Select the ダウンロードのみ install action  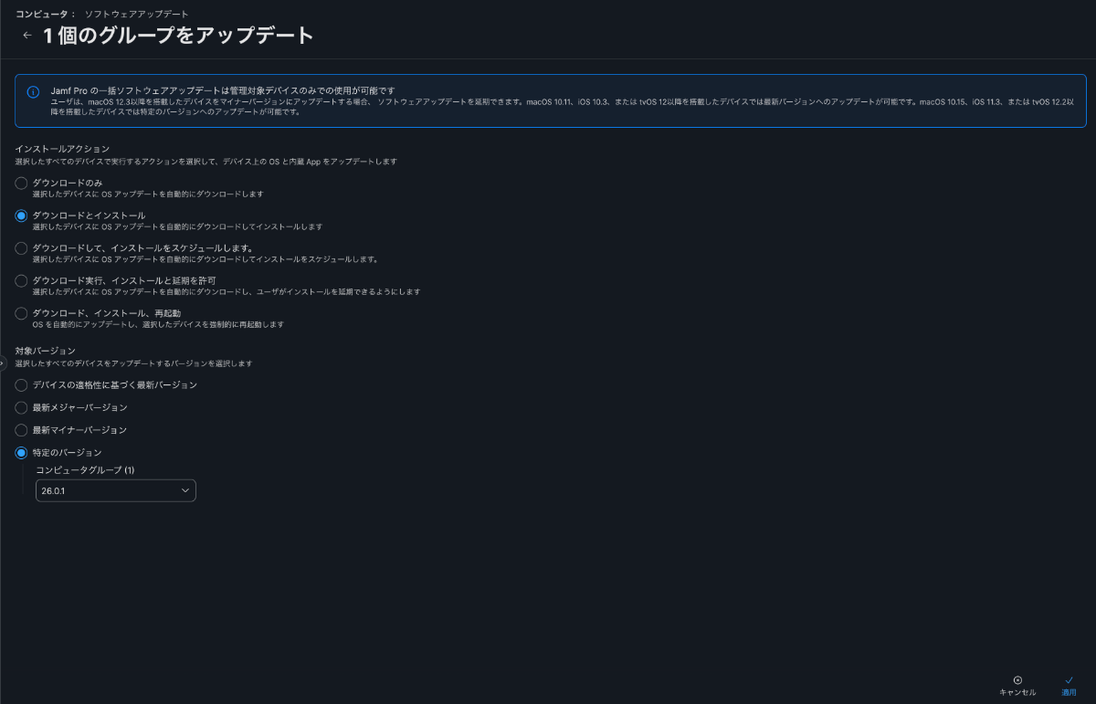tap(21, 183)
